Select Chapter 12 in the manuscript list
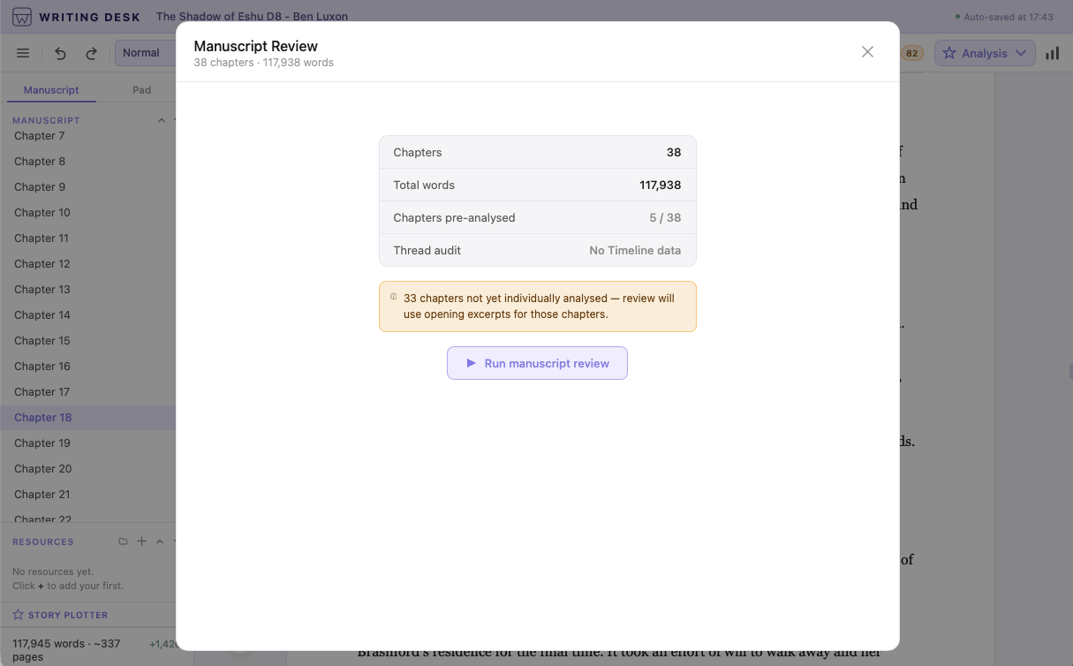The image size is (1073, 666). 88,264
